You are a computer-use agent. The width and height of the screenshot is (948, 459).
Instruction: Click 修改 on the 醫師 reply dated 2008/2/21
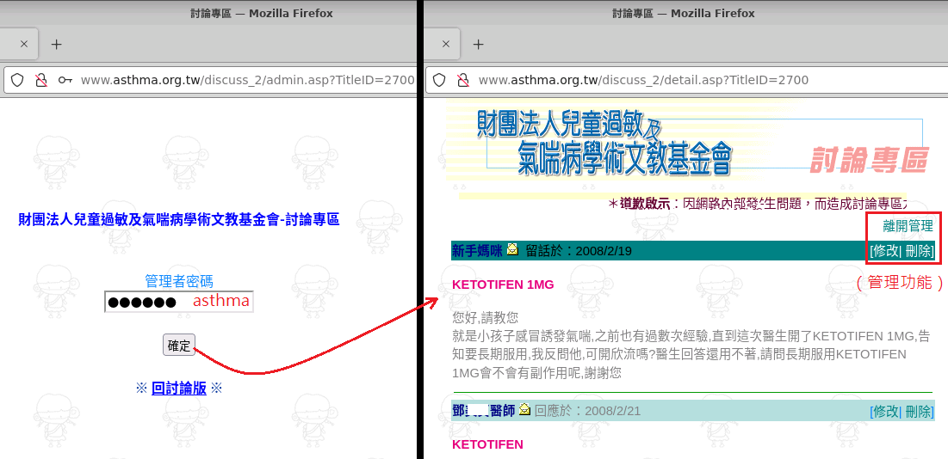point(886,412)
